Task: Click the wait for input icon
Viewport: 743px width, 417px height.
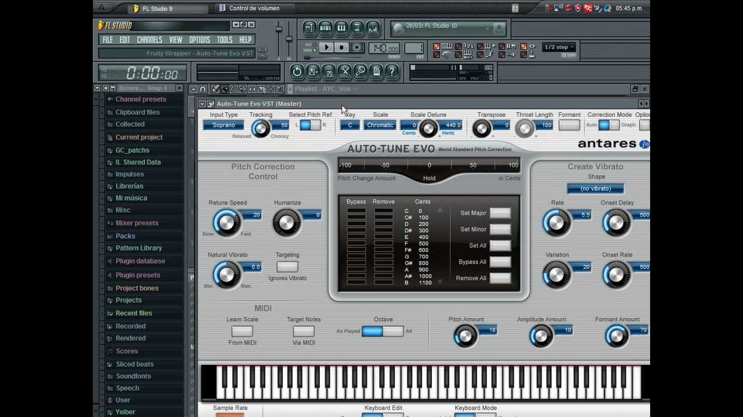Action: click(468, 54)
